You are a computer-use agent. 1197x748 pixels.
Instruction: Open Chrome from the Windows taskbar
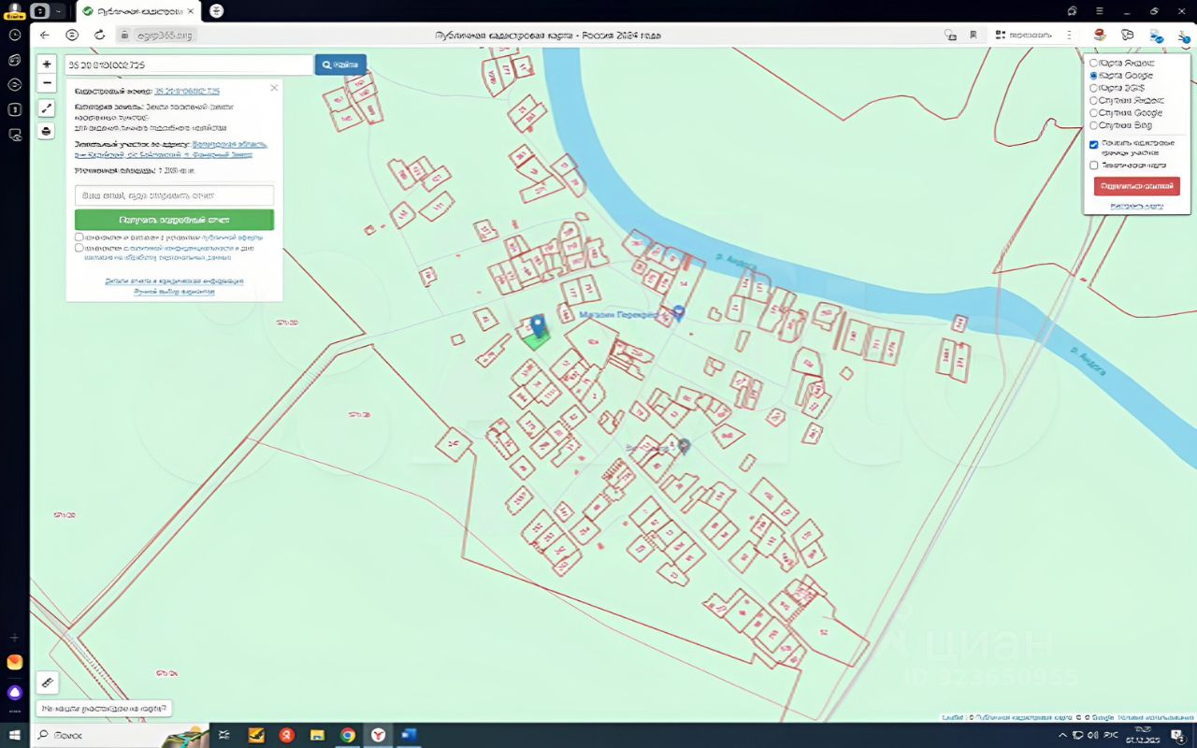click(347, 735)
